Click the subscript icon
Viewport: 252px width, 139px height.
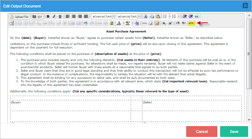click(x=164, y=23)
